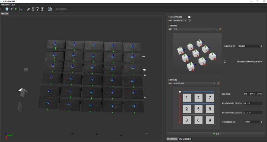Click the home view icon in toolbar
This screenshot has height=142, width=267.
tap(7, 9)
